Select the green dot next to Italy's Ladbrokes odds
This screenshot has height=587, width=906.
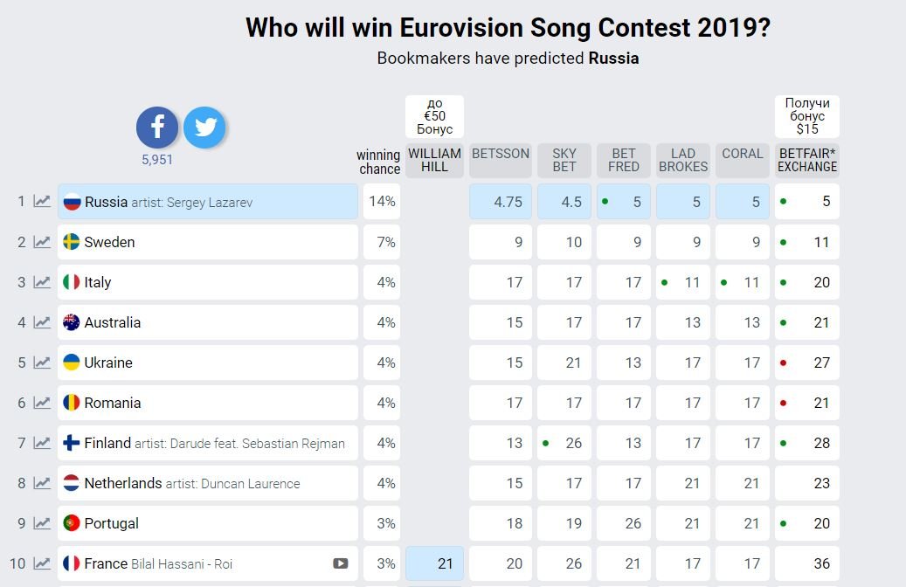664,282
